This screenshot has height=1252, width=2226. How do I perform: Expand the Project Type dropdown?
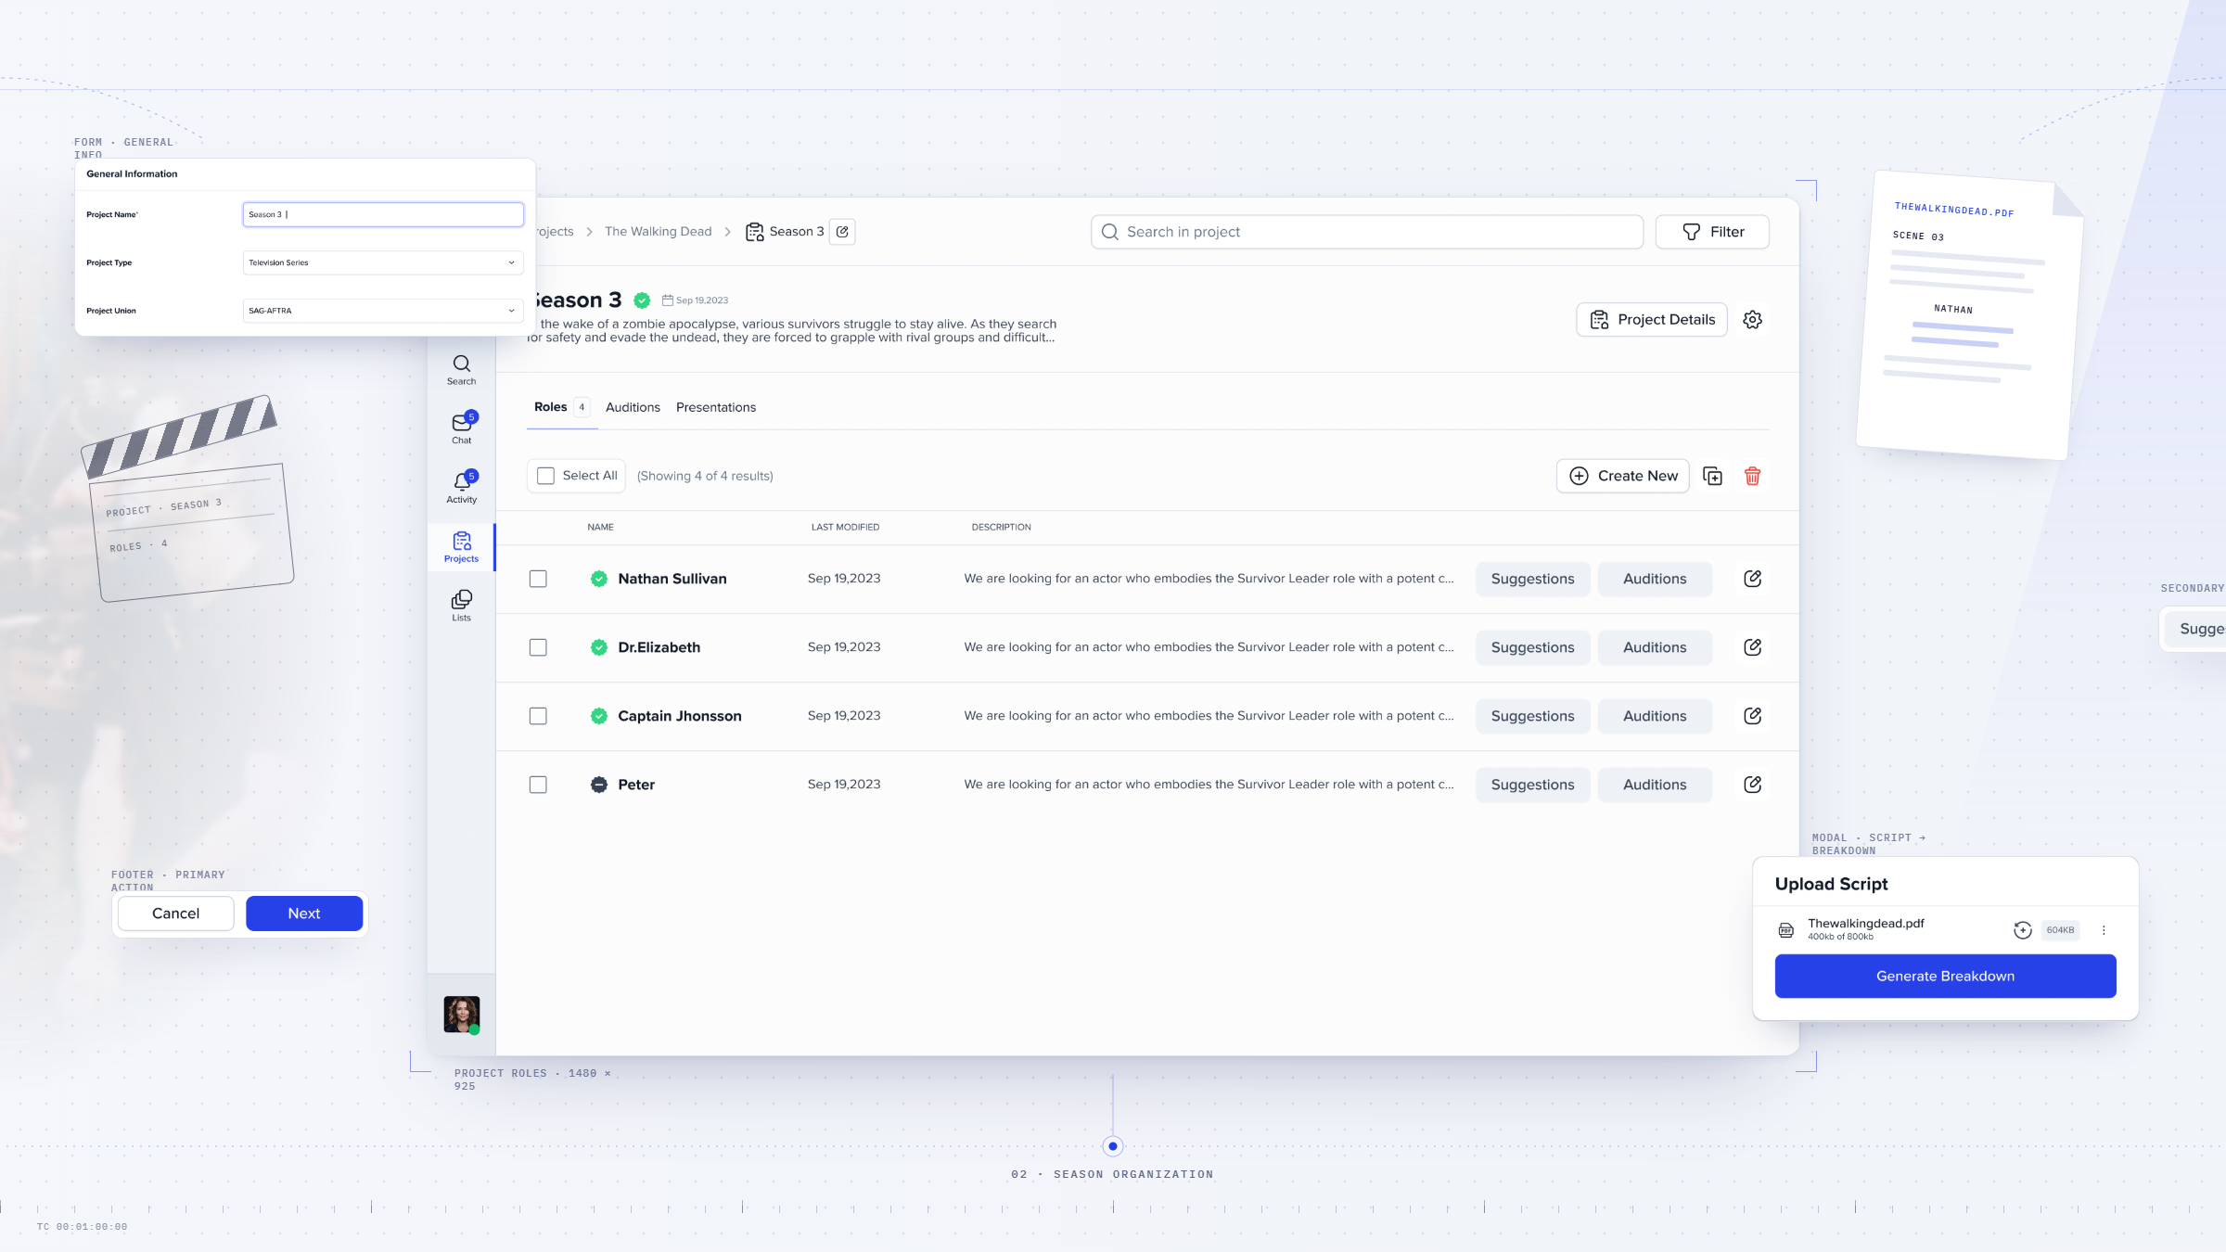click(383, 262)
